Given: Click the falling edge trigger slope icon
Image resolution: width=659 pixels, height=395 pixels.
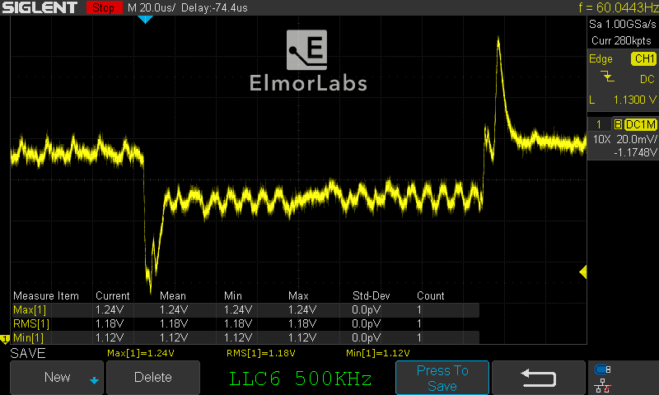Looking at the screenshot, I should pyautogui.click(x=607, y=76).
